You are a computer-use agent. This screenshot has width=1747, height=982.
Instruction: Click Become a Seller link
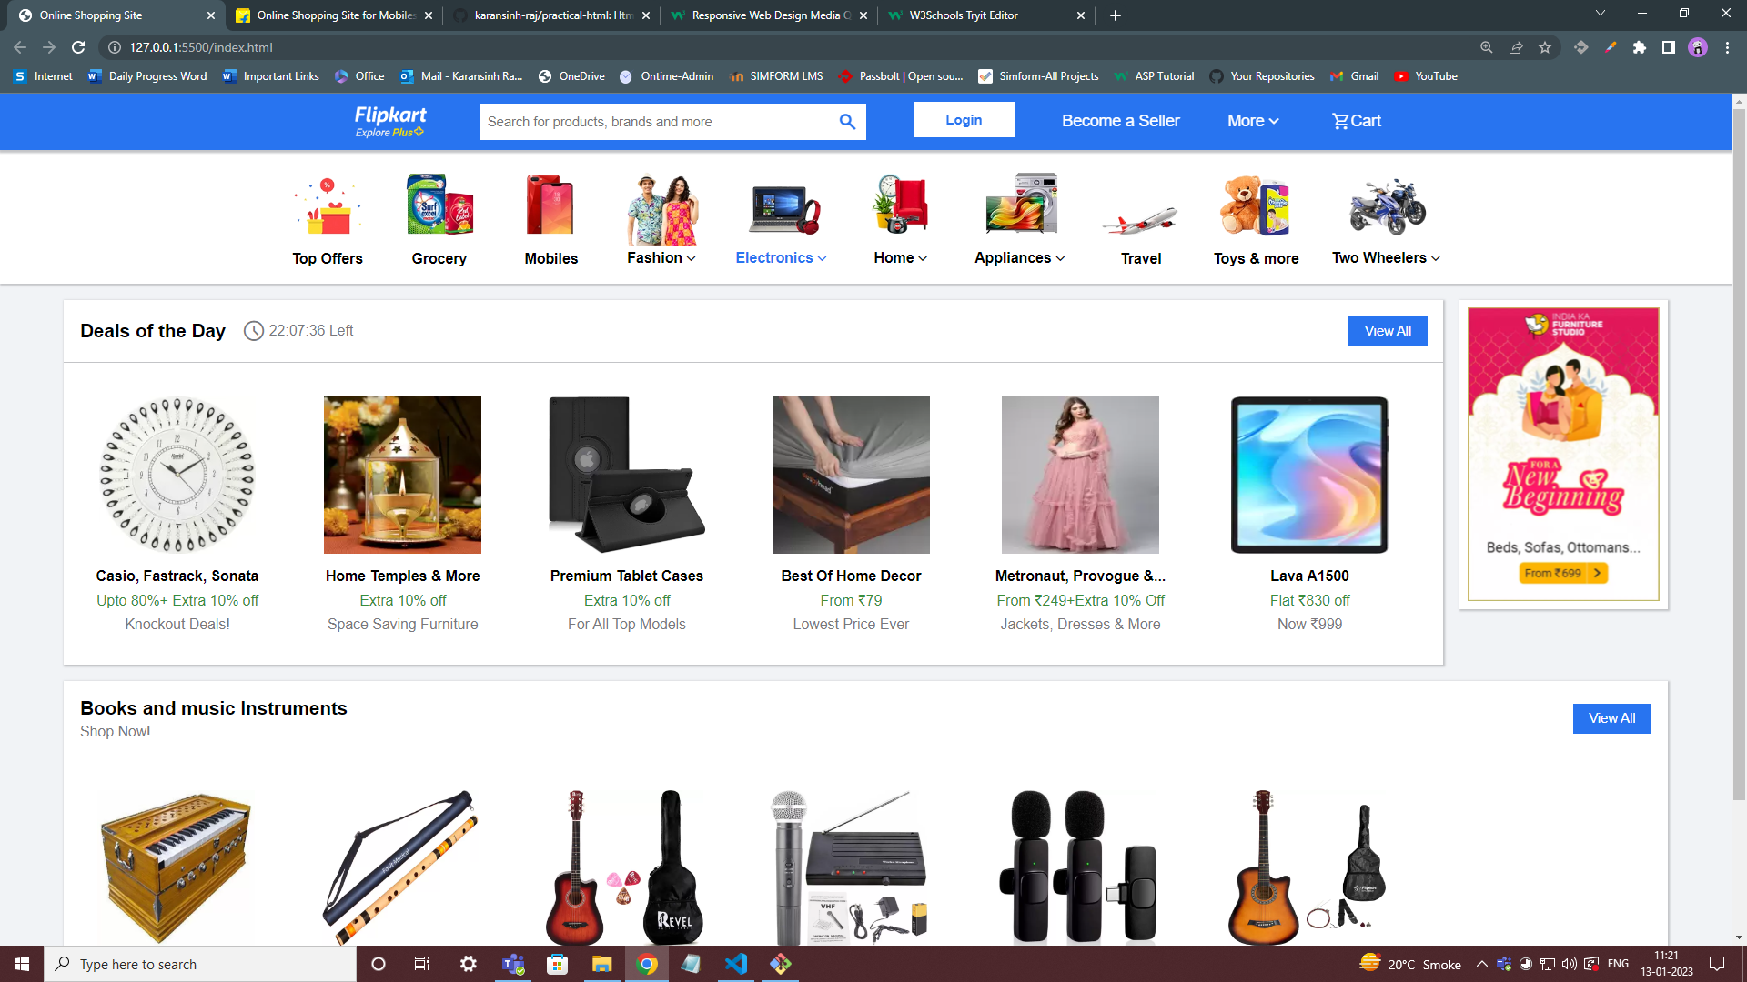pyautogui.click(x=1120, y=121)
